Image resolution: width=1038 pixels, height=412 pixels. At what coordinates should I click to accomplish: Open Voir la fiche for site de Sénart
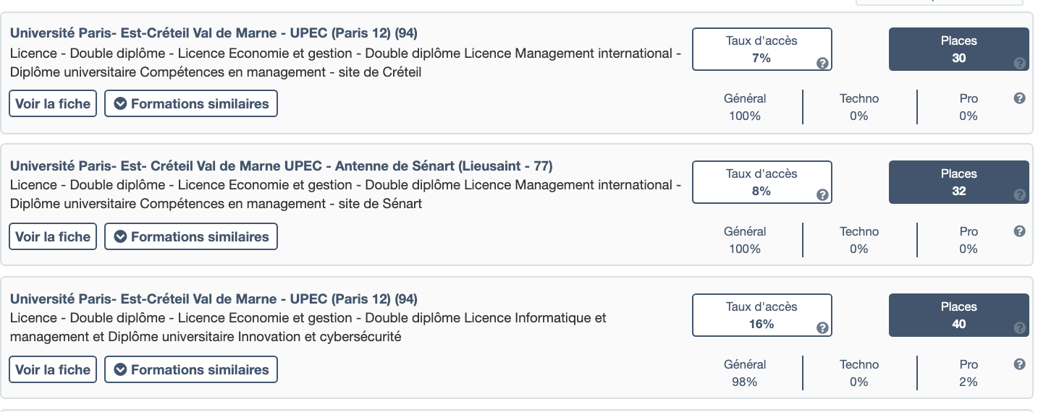pos(53,236)
